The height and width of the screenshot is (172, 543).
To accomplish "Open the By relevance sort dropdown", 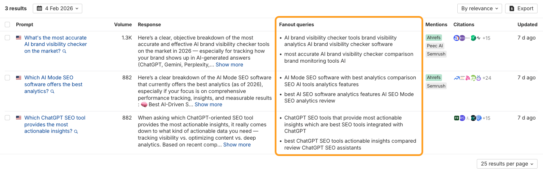I will click(x=479, y=9).
